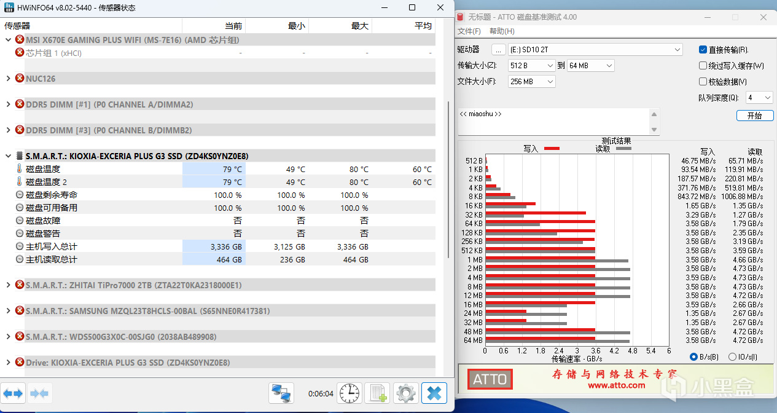Reset the HWiNFO elapsed time clock icon
Viewport: 777px width, 413px height.
[349, 393]
